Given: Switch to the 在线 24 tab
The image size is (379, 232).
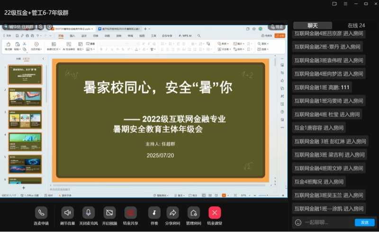Looking at the screenshot, I should [x=356, y=25].
